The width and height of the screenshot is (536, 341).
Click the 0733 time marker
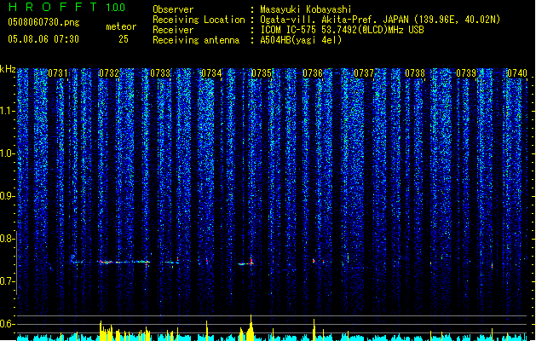pos(160,73)
